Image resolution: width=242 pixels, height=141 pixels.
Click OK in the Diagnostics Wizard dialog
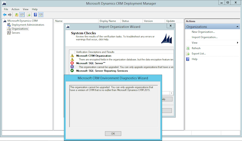pyautogui.click(x=113, y=134)
